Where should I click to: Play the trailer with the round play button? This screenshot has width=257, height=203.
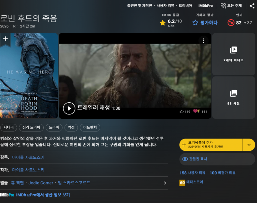tap(69, 108)
